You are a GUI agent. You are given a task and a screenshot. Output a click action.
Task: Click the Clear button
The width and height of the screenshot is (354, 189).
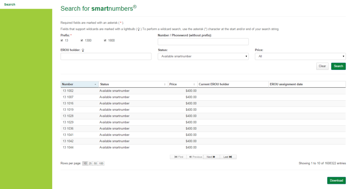pyautogui.click(x=322, y=66)
